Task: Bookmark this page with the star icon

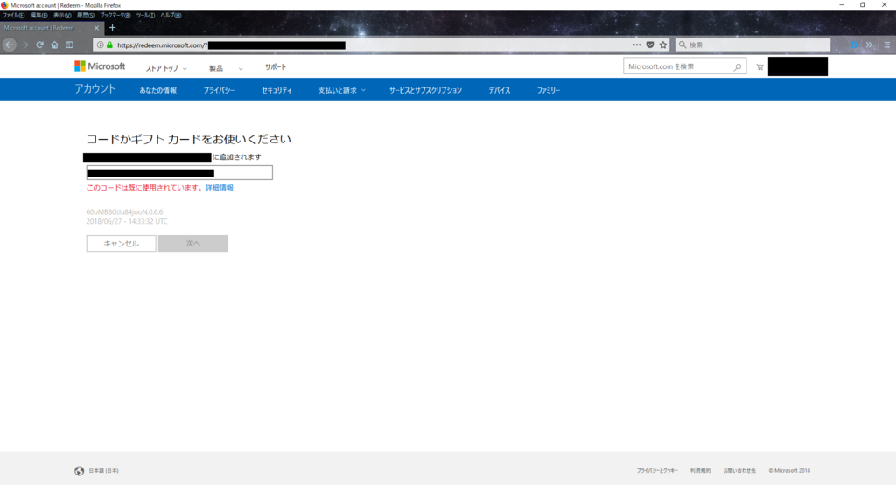Action: (x=663, y=45)
